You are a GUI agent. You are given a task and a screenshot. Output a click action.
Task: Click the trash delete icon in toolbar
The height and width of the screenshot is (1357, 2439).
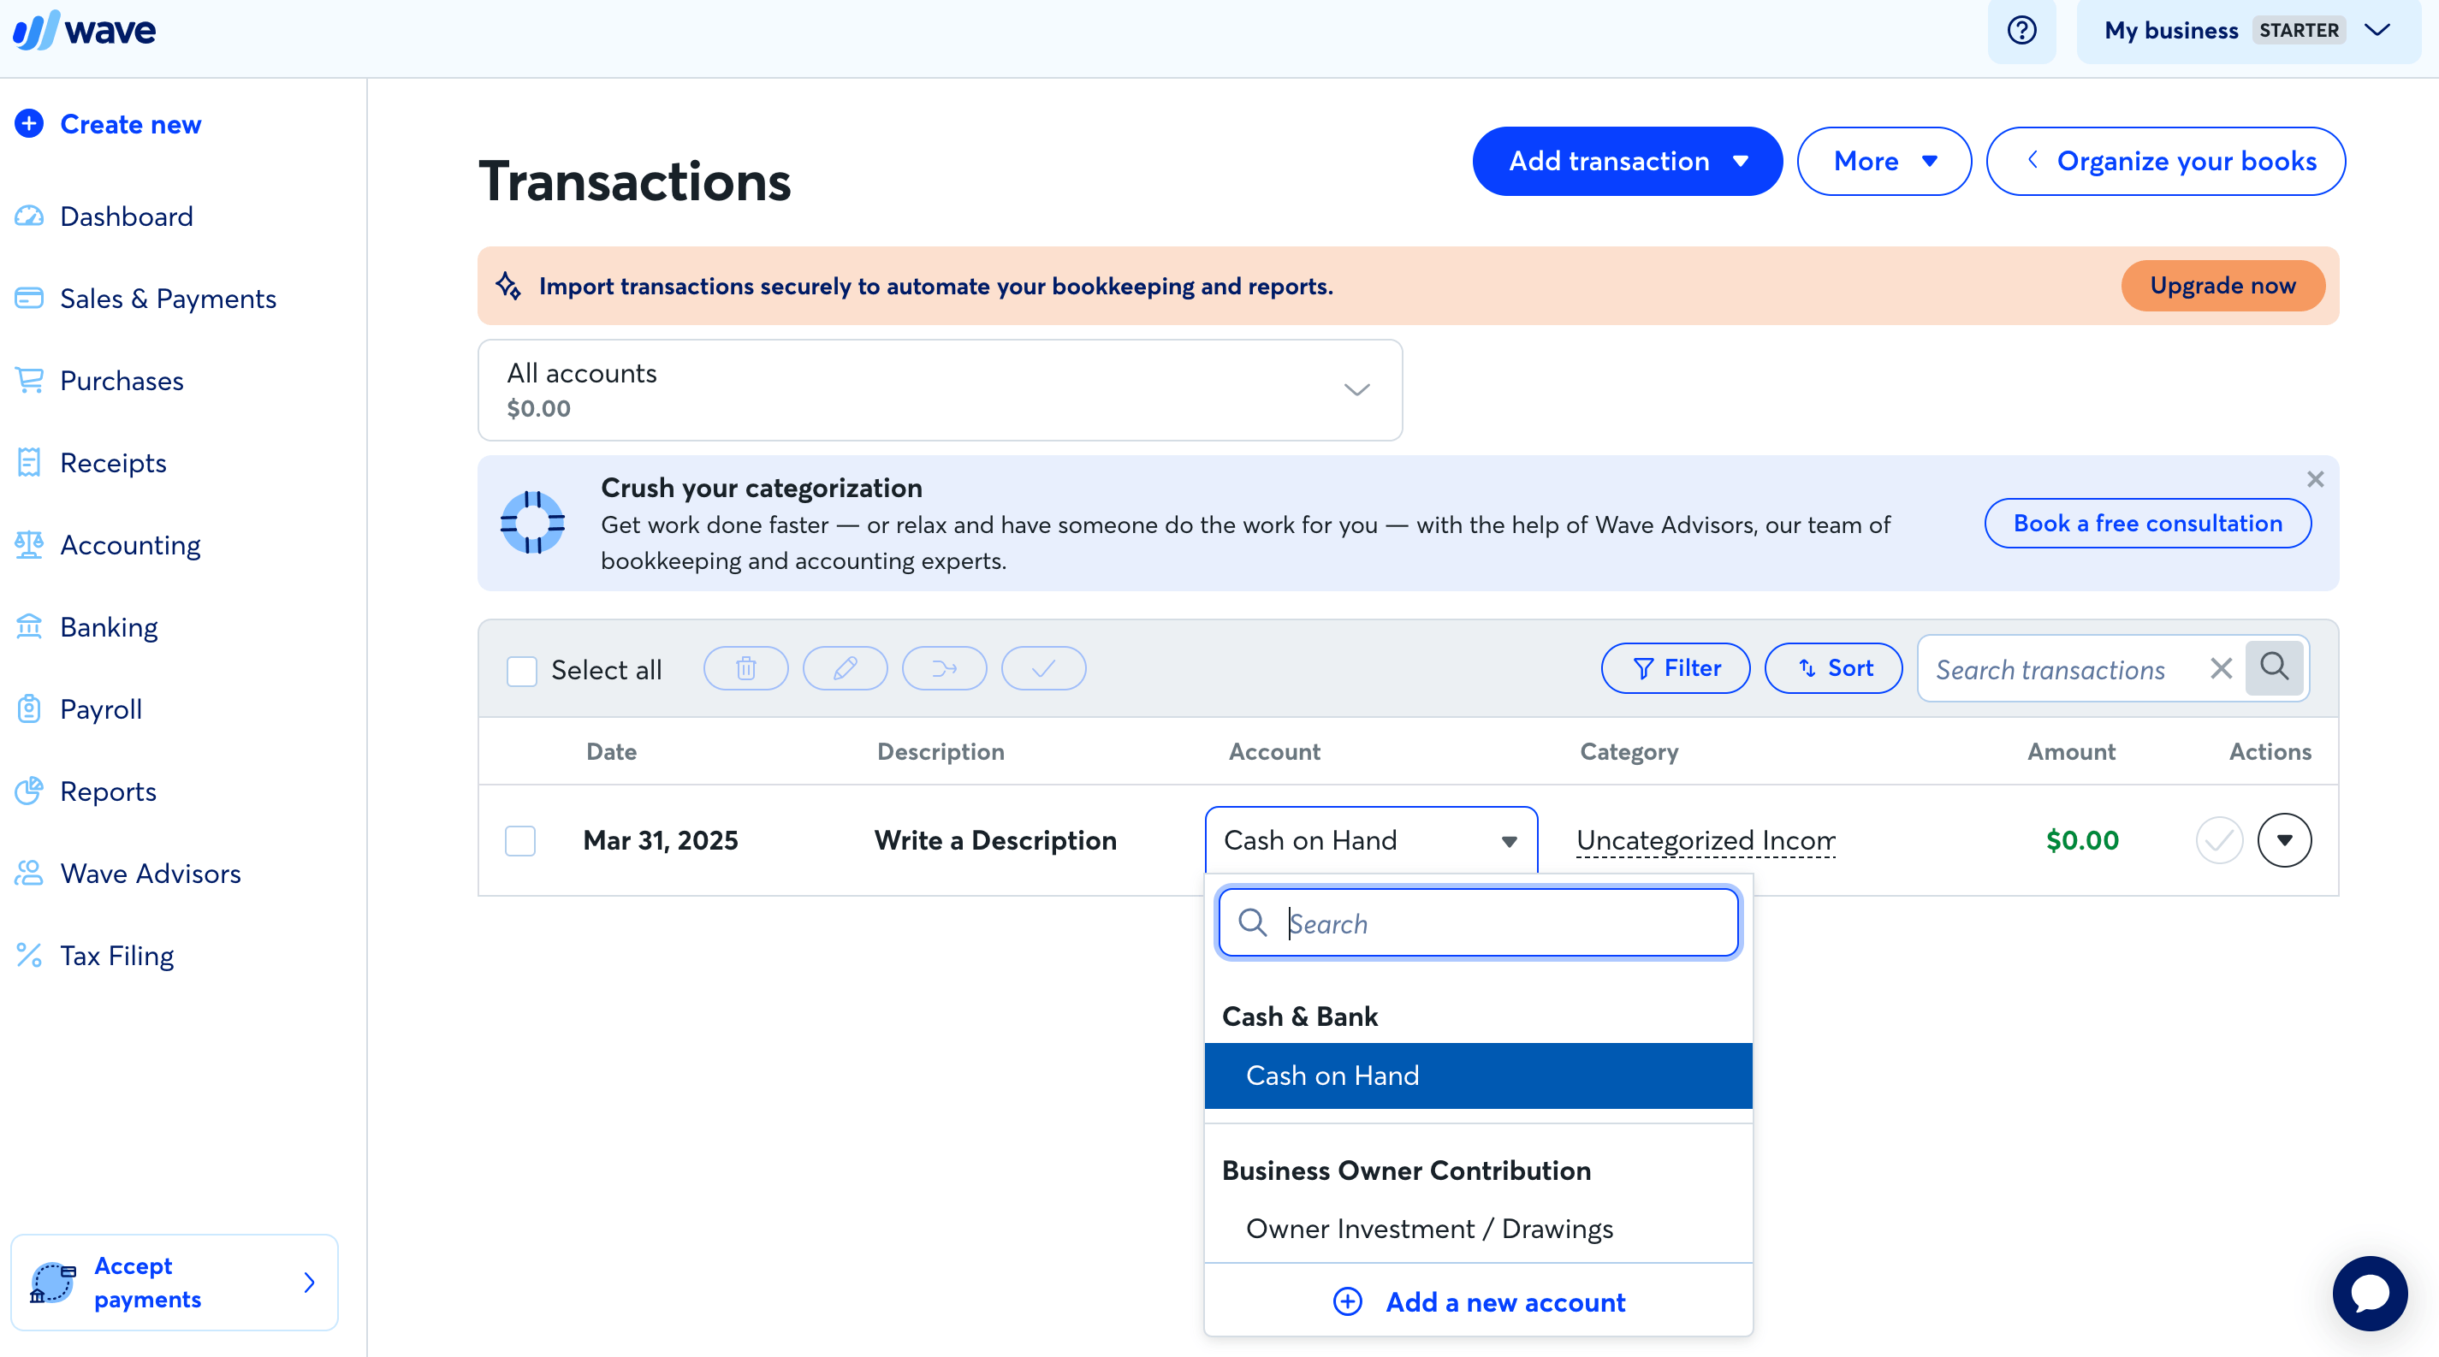[746, 669]
